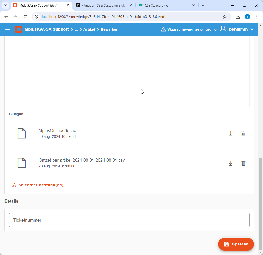Go to Artikel in the breadcrumb
Image resolution: width=263 pixels, height=255 pixels.
point(89,29)
